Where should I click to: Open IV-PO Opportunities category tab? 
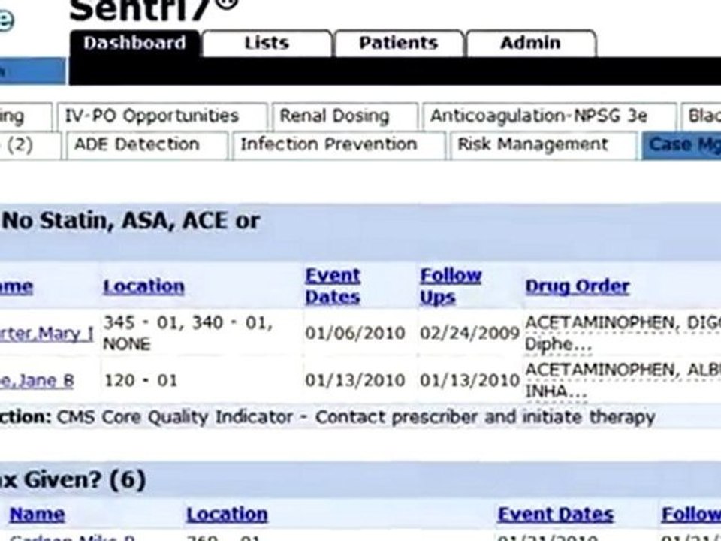(x=162, y=116)
